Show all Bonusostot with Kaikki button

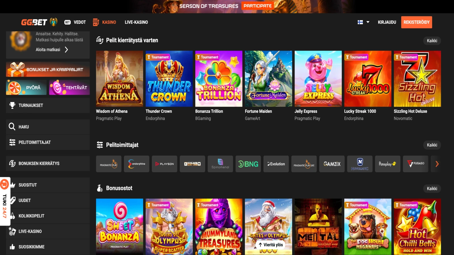432,188
